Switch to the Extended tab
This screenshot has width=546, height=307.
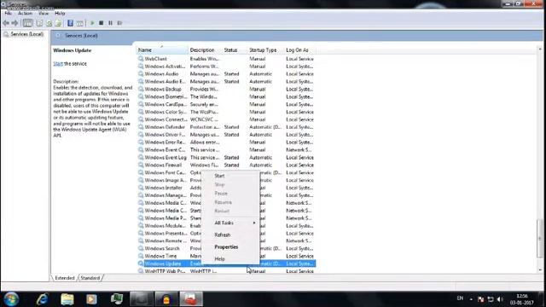pos(65,278)
